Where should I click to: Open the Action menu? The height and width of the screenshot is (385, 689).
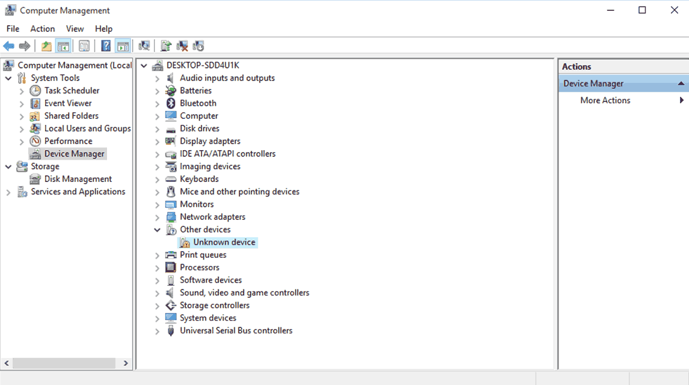pyautogui.click(x=42, y=28)
